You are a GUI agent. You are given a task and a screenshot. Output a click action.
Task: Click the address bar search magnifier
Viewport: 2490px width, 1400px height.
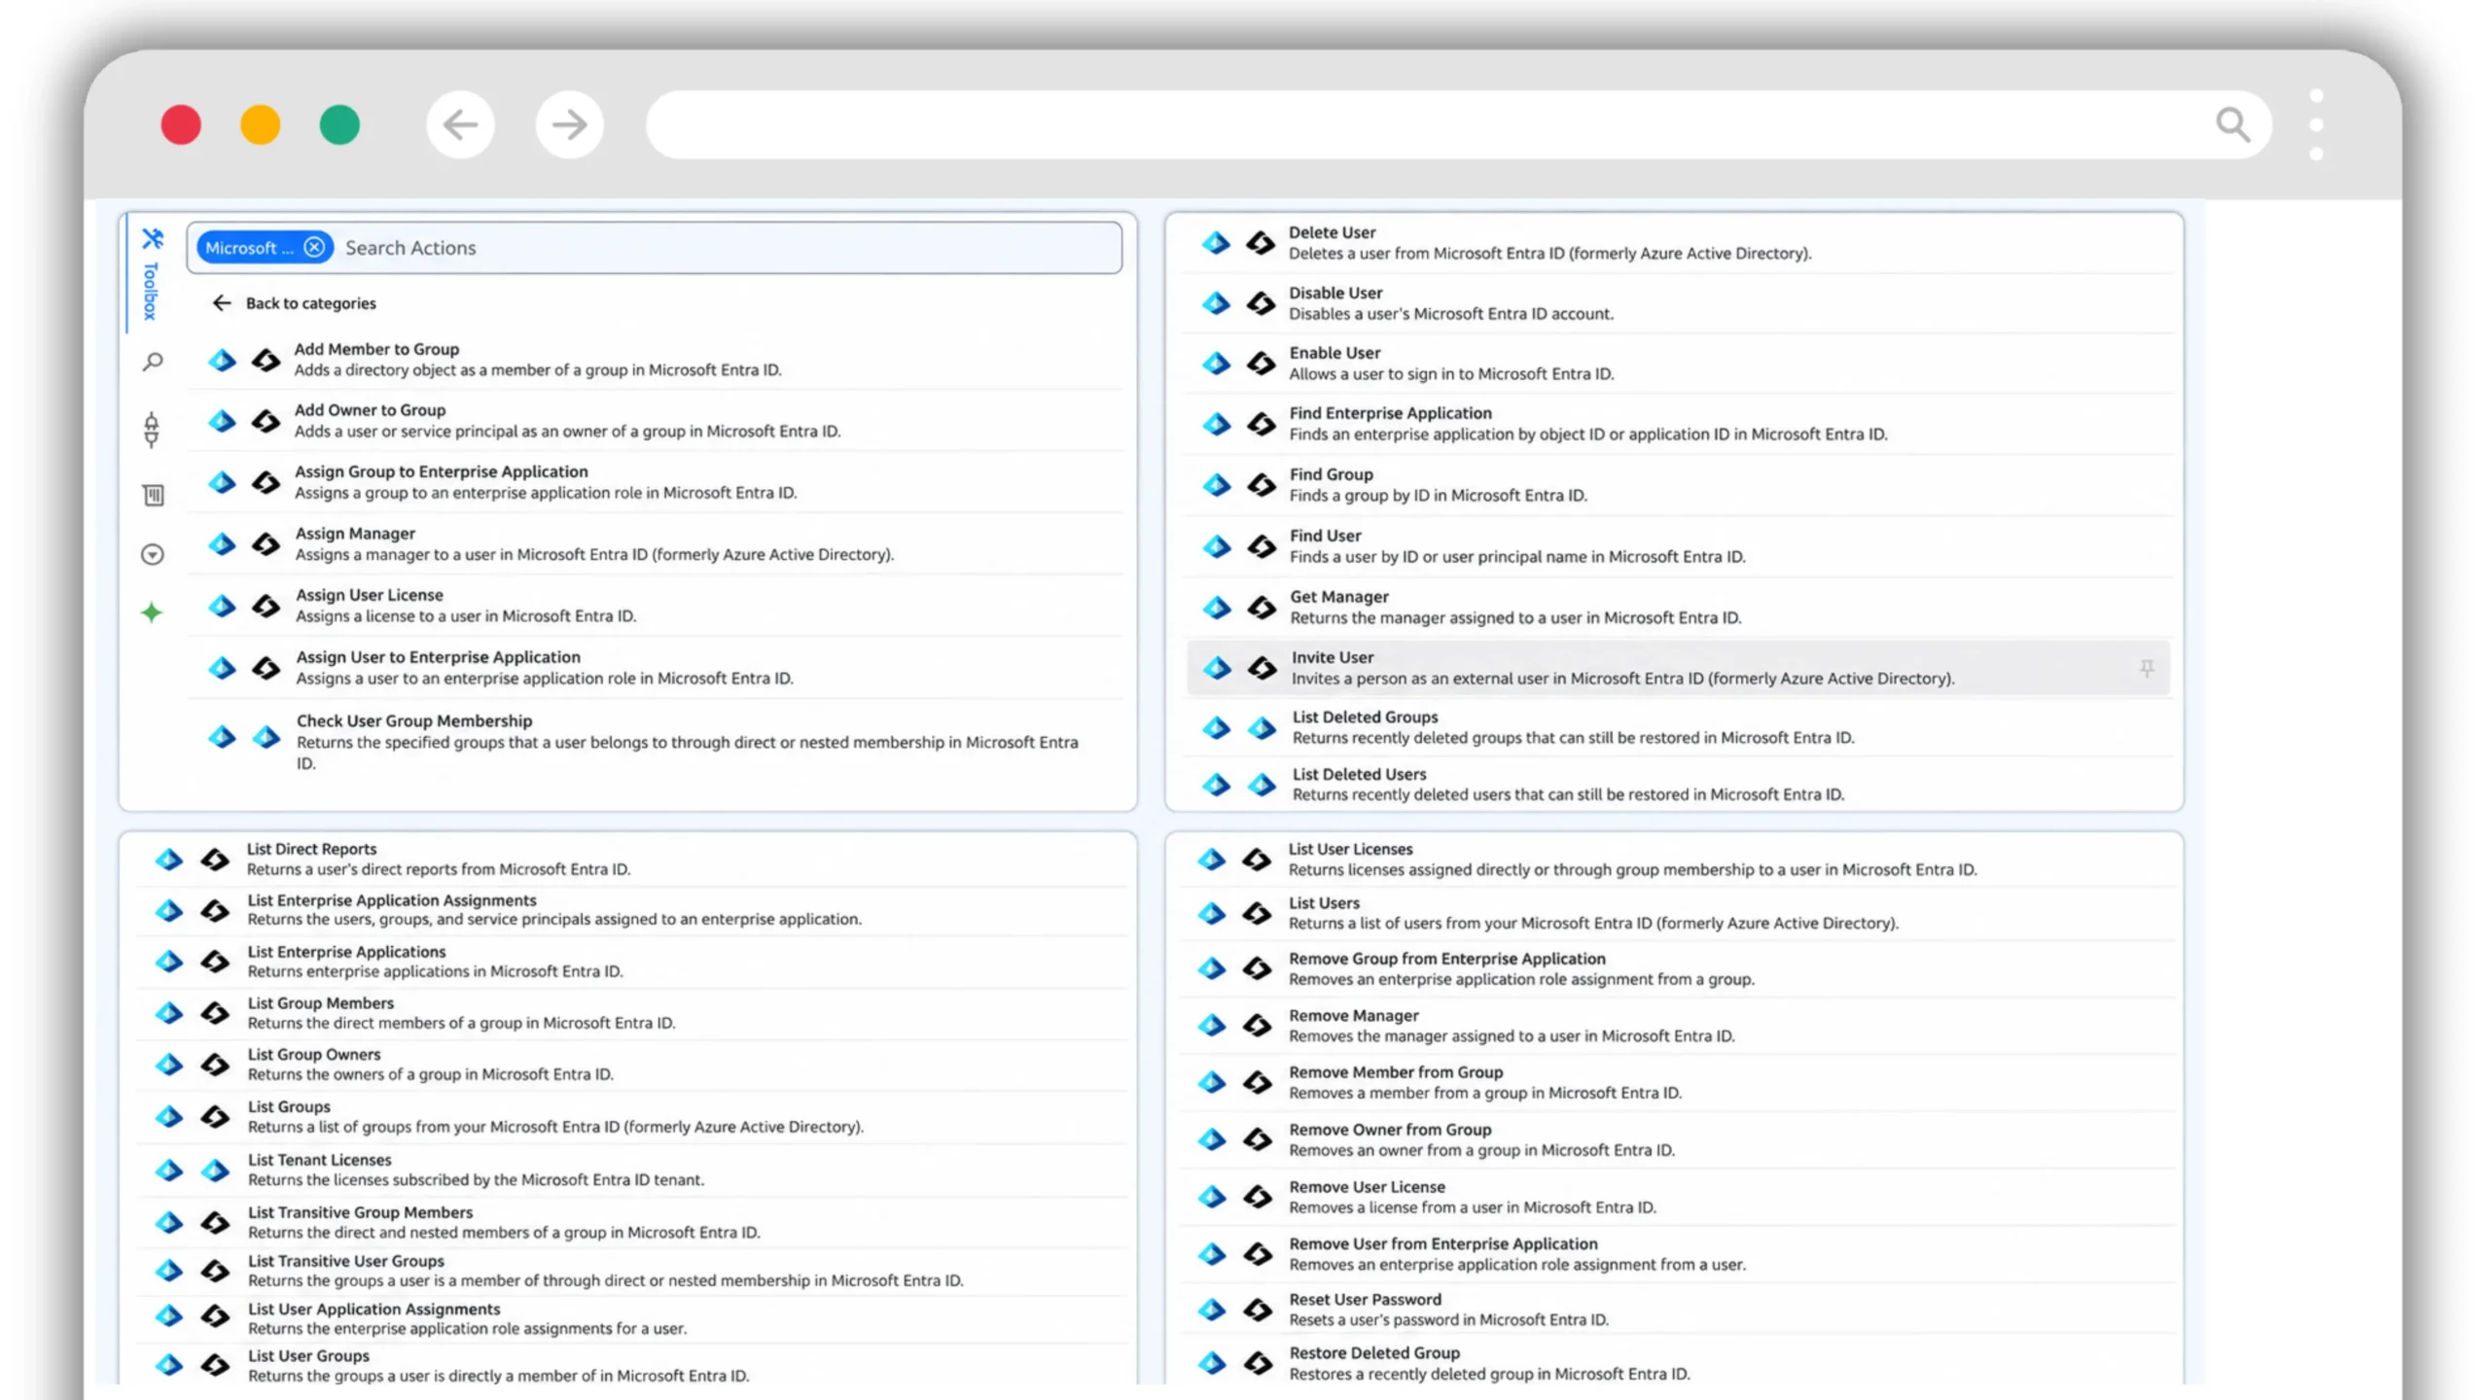pyautogui.click(x=2233, y=124)
